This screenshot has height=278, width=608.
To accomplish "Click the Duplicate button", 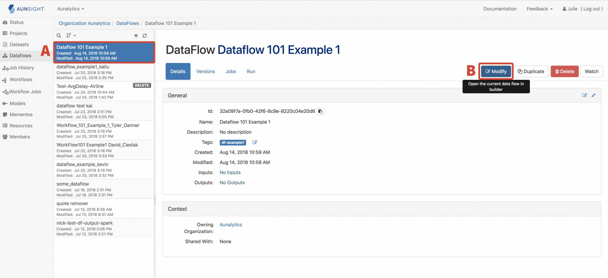I will pyautogui.click(x=531, y=71).
